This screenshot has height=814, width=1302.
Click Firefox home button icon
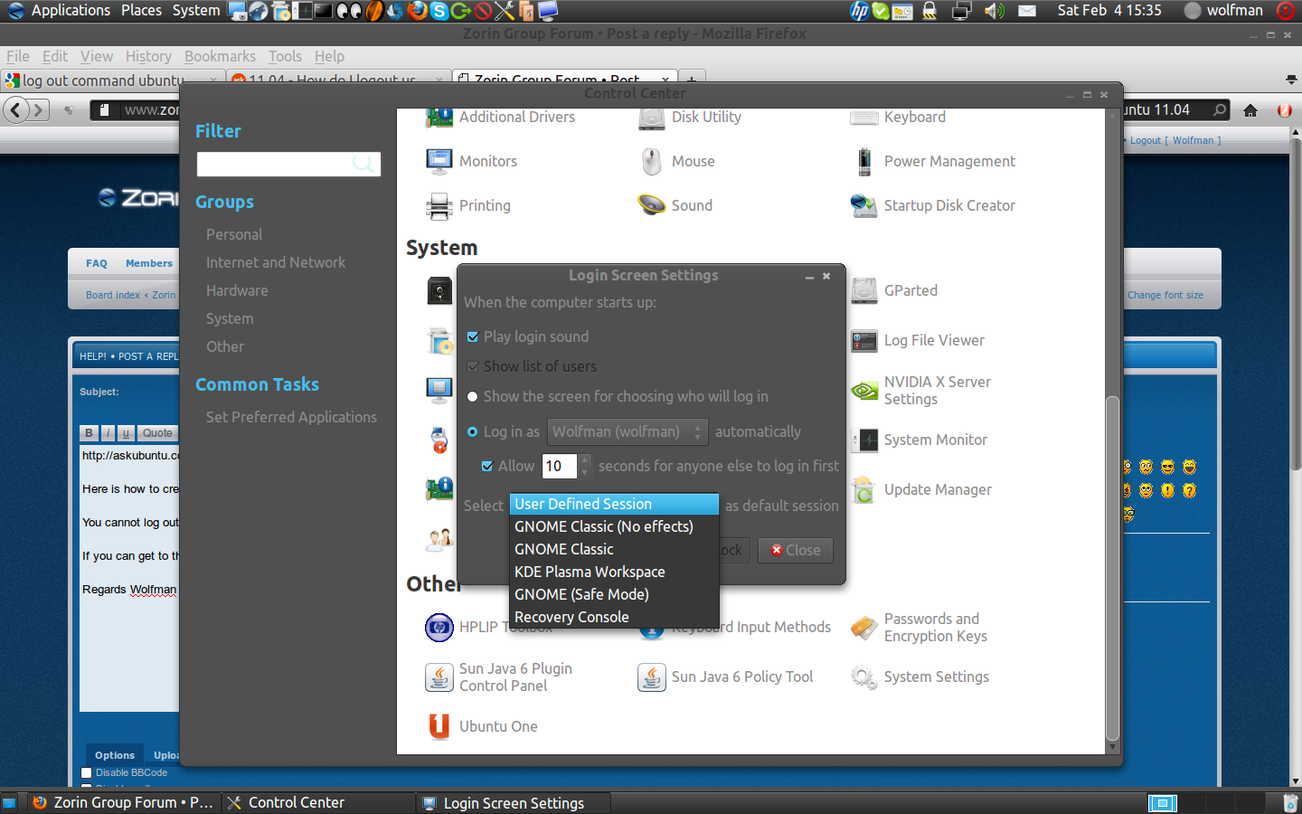click(1250, 110)
